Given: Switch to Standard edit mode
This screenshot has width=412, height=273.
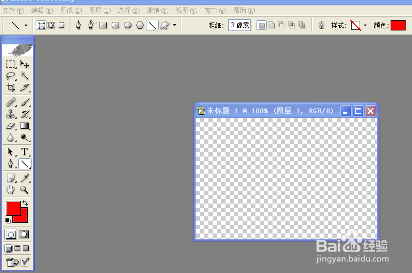Looking at the screenshot, I should 11,235.
